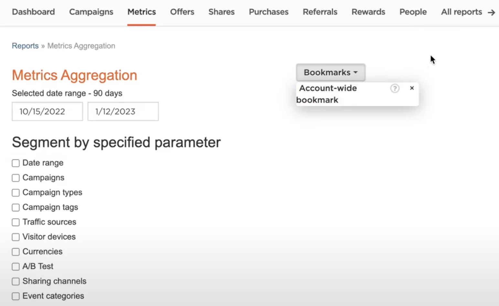Check the Date range checkbox
This screenshot has height=306, width=499.
(16, 163)
